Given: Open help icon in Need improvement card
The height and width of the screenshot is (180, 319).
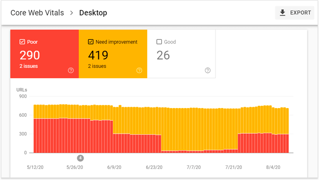Looking at the screenshot, I should point(139,71).
